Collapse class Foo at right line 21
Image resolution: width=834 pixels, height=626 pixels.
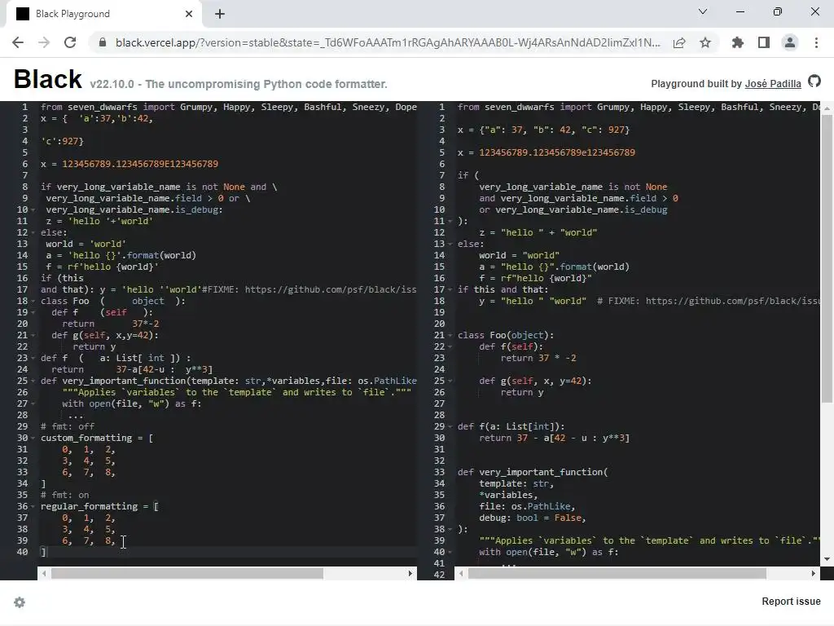450,335
